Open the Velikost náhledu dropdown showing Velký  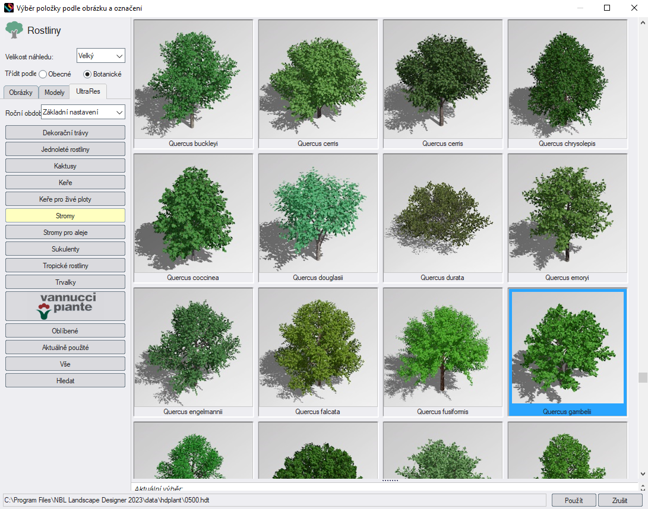point(101,56)
